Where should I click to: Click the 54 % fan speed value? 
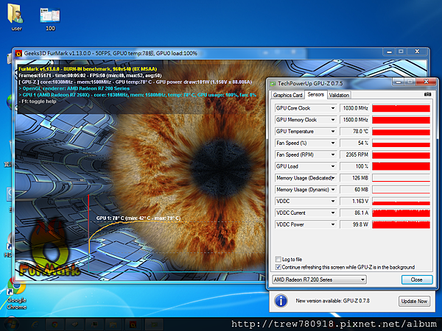pyautogui.click(x=354, y=143)
